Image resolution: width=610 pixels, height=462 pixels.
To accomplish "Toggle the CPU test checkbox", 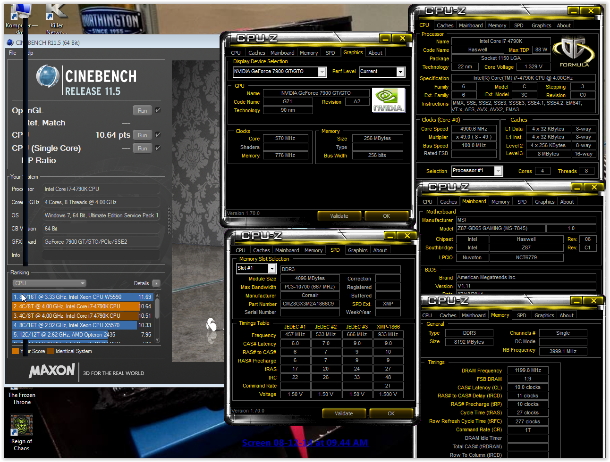I will (x=158, y=135).
